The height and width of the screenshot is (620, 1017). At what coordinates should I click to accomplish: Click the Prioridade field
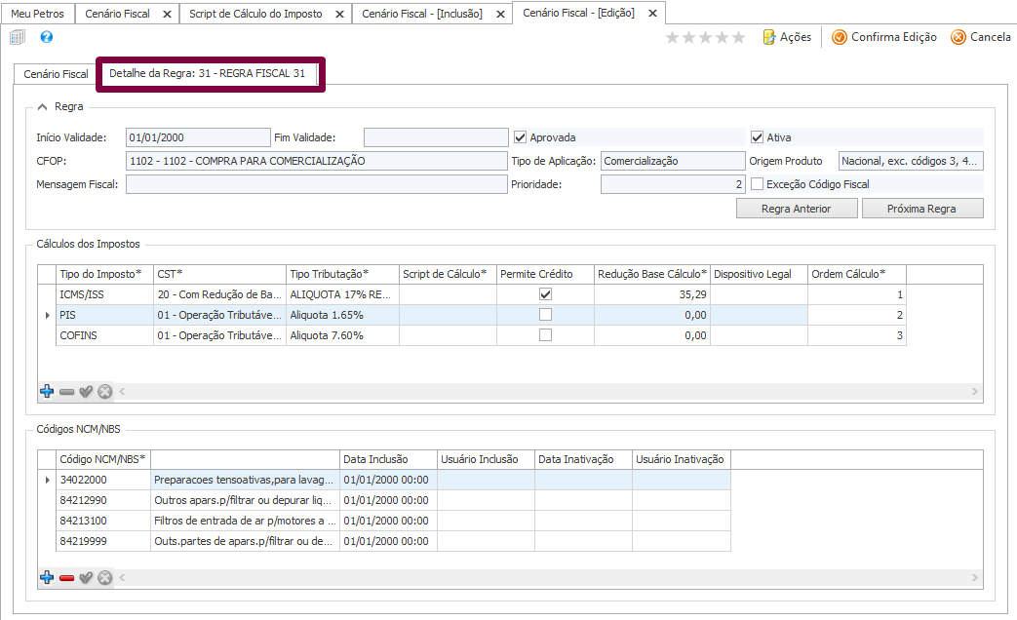coord(673,184)
